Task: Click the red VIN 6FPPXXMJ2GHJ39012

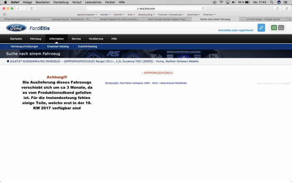Action: [x=158, y=73]
